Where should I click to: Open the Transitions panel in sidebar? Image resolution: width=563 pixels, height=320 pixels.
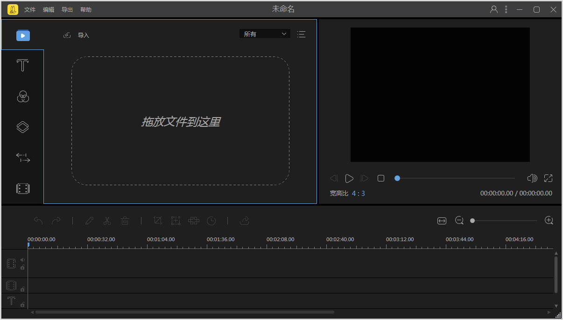pos(22,158)
